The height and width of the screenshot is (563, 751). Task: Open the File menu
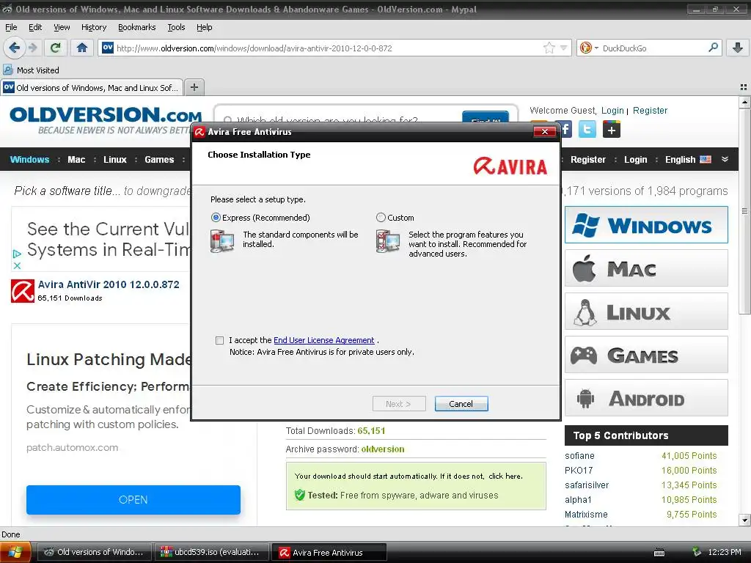11,27
